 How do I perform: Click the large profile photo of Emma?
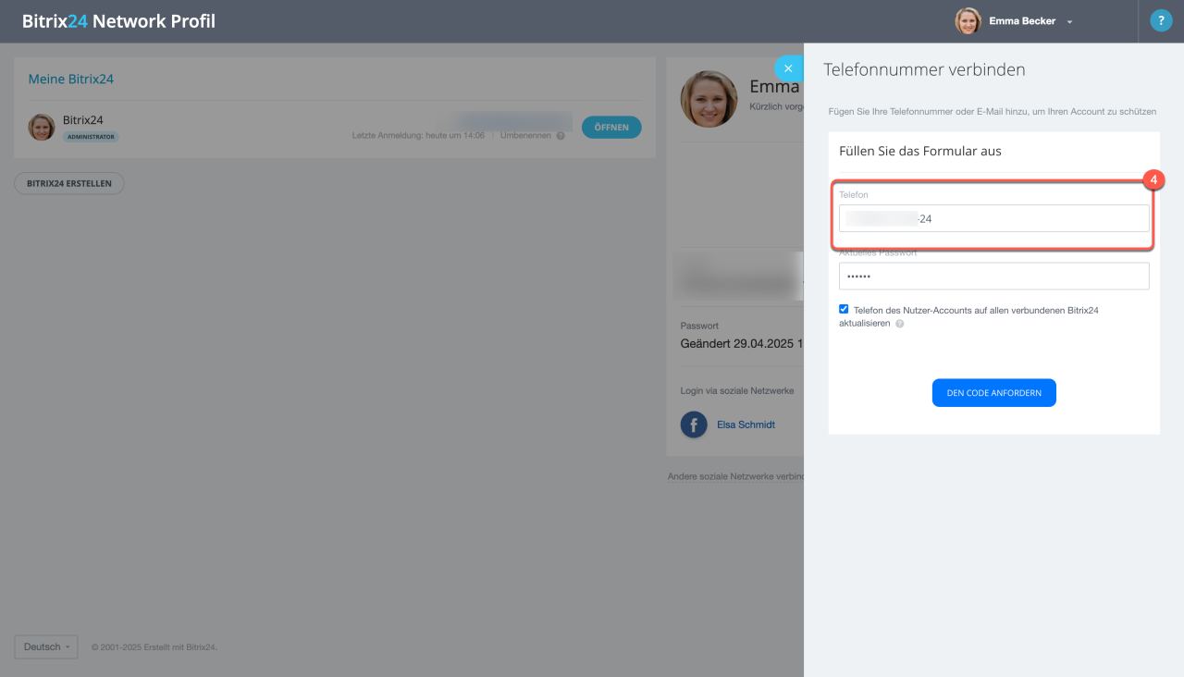(x=709, y=98)
